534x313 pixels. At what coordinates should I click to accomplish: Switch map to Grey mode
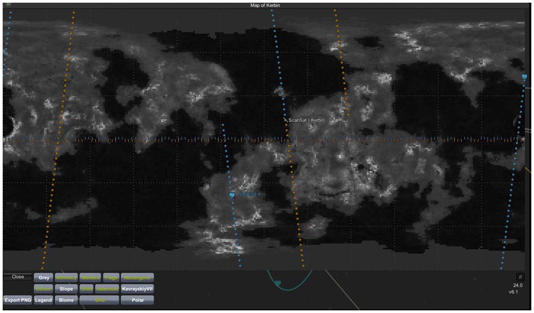point(44,278)
